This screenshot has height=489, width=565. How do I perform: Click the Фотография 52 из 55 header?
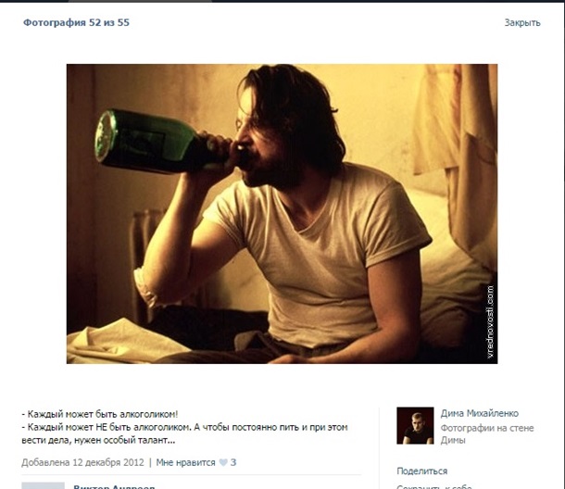coord(76,22)
